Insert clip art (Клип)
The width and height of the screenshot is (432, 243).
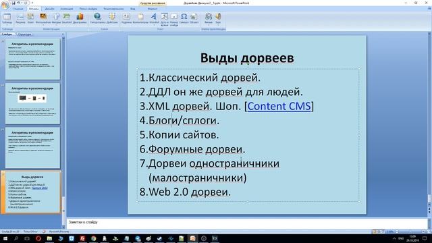[x=30, y=19]
